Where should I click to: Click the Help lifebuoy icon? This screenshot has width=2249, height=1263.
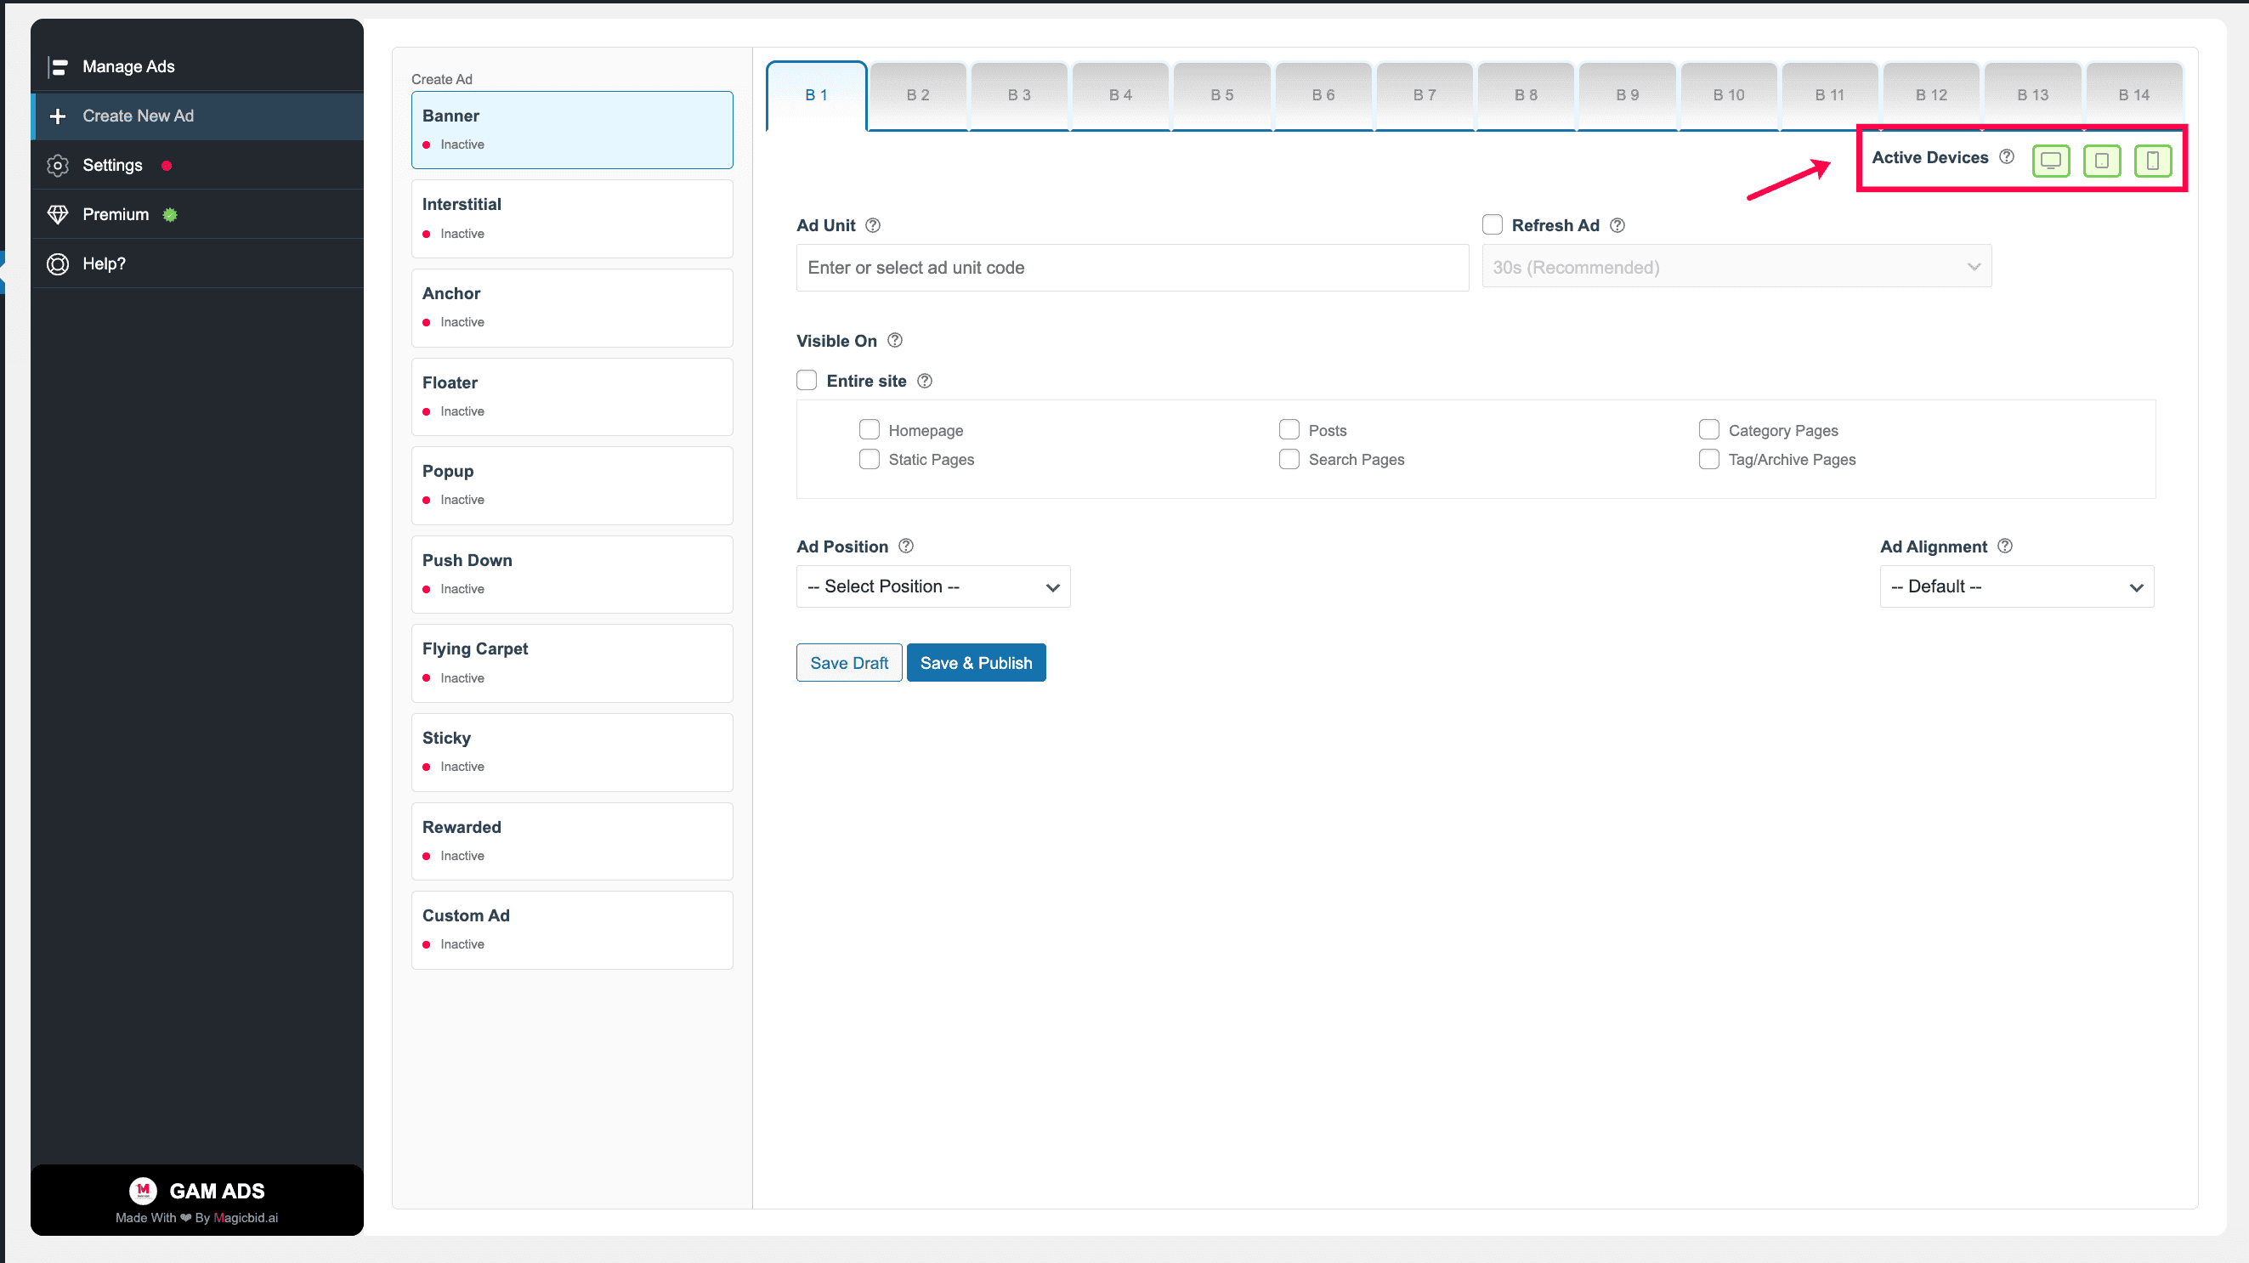tap(58, 263)
